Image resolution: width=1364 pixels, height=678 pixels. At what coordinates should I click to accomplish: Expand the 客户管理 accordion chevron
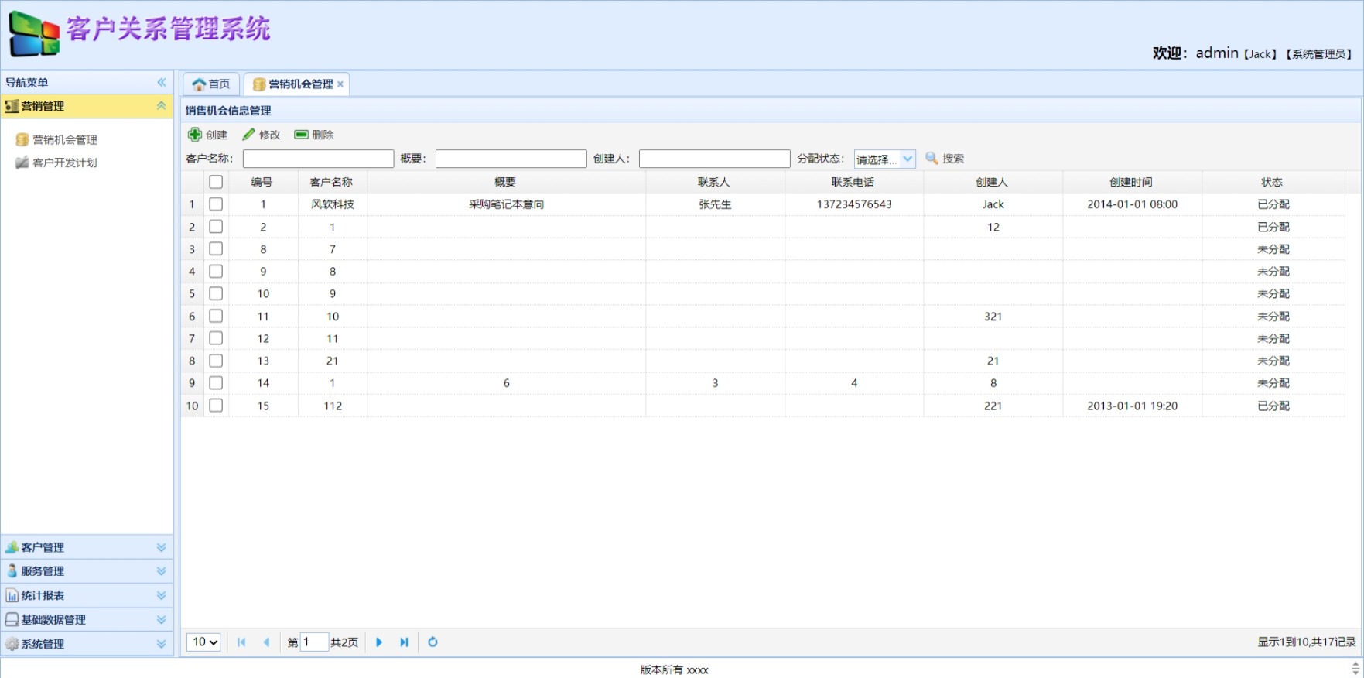[162, 547]
